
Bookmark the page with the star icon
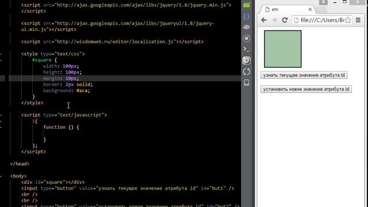[x=347, y=20]
